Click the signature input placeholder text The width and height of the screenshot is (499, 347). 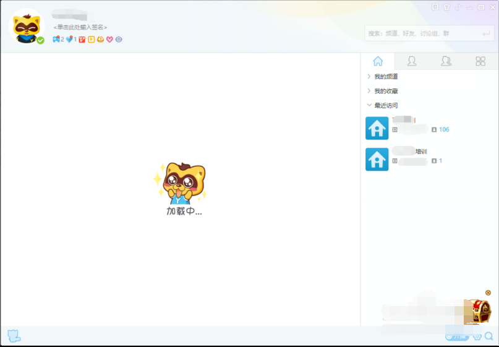(x=80, y=27)
